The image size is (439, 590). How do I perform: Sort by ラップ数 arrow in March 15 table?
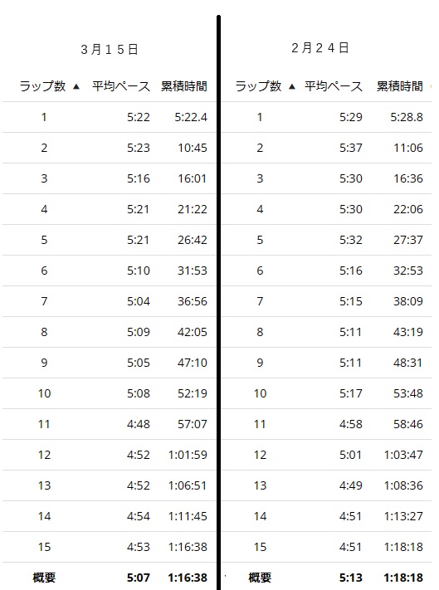pos(76,87)
